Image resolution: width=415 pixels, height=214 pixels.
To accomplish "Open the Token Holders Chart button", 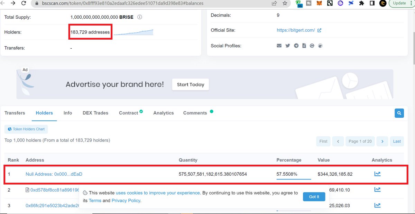I will (26, 129).
